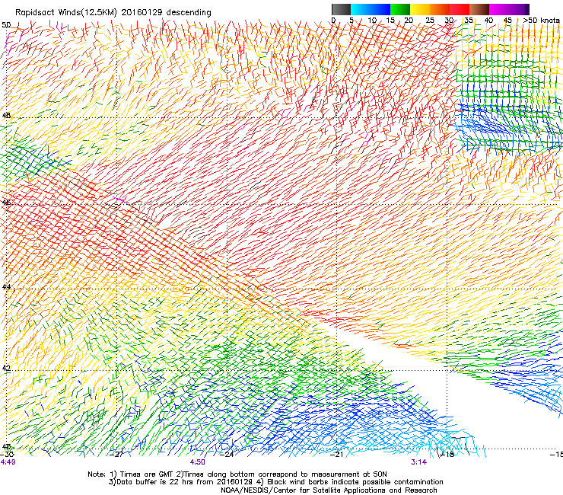Click the legend scale label '0'
Image resolution: width=563 pixels, height=495 pixels.
333,21
